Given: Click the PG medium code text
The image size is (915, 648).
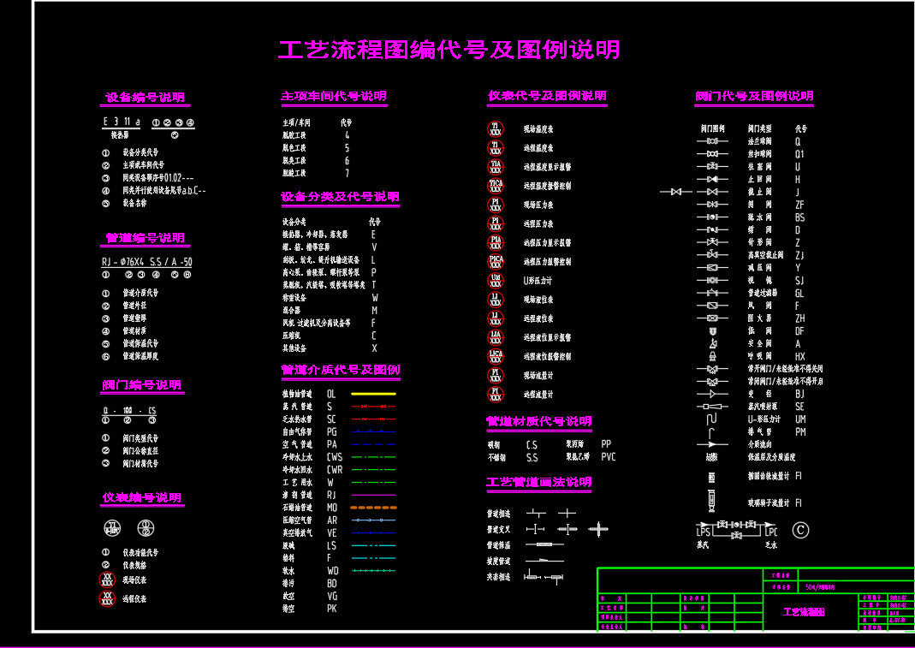Looking at the screenshot, I should pyautogui.click(x=332, y=432).
